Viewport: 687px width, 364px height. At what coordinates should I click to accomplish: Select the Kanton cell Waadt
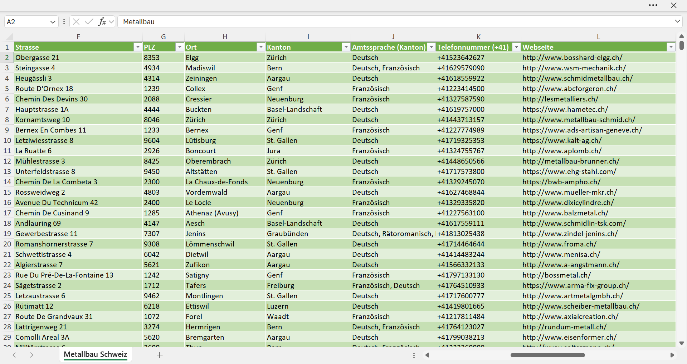coord(308,316)
